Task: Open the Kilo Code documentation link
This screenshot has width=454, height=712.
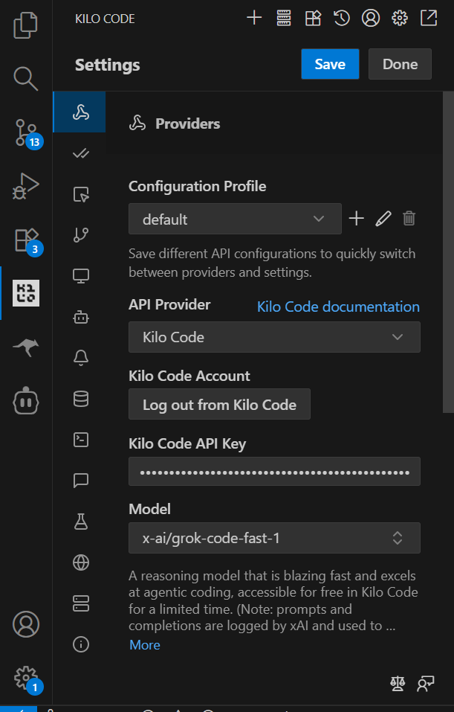Action: (x=338, y=307)
